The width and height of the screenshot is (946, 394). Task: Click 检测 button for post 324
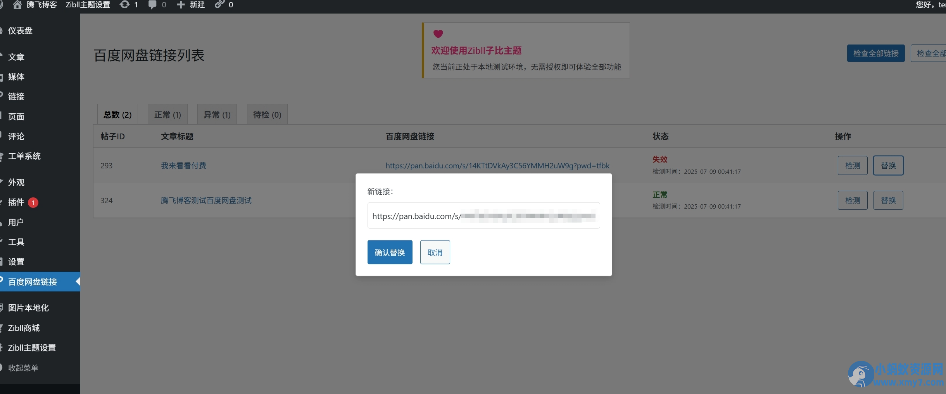tap(853, 200)
